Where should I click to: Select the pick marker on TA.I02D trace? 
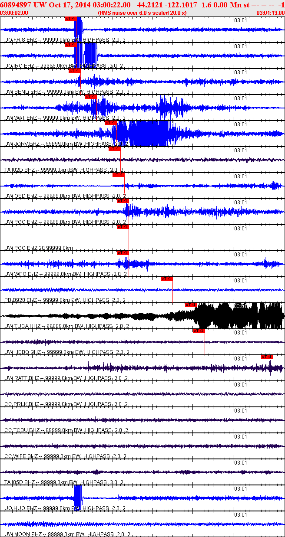114,148
